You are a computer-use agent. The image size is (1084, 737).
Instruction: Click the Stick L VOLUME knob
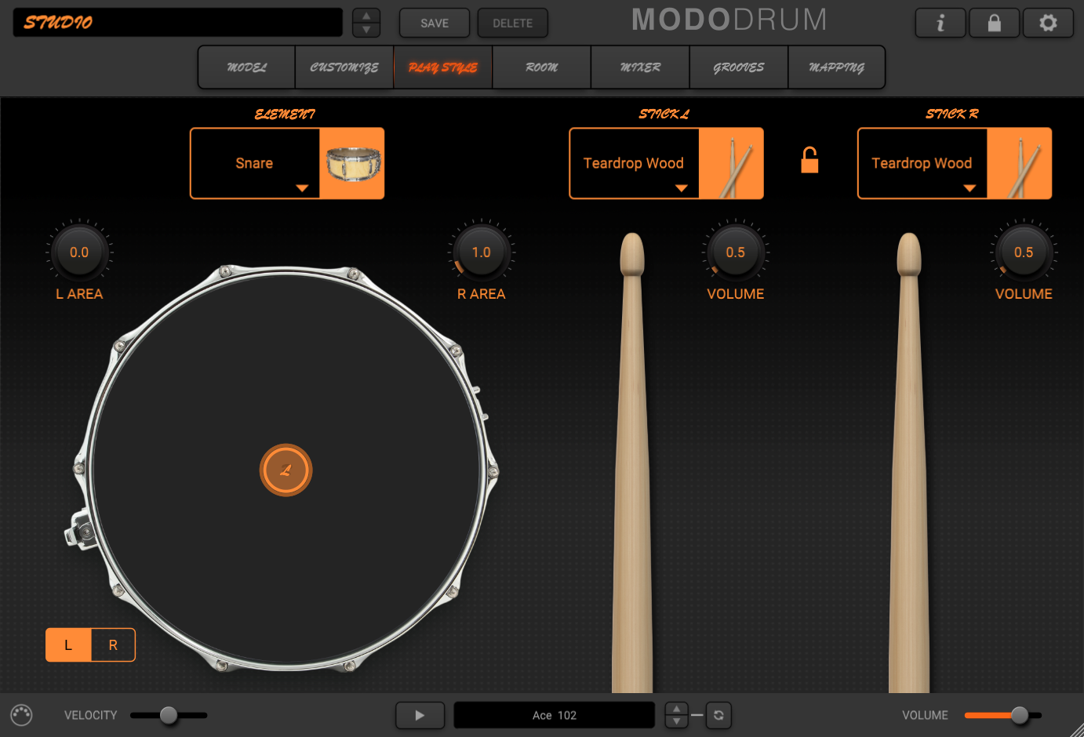[x=736, y=252]
